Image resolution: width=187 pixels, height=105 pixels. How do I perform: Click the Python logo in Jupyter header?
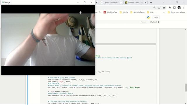tap(148, 17)
